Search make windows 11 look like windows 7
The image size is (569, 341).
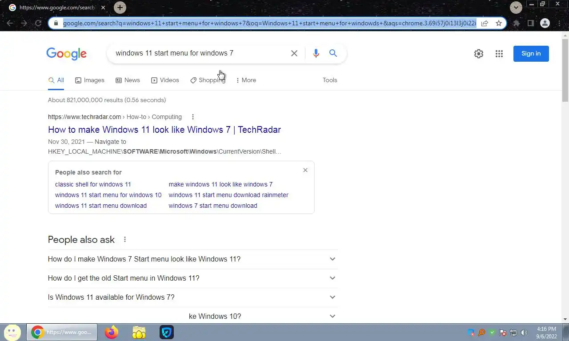[x=220, y=184]
